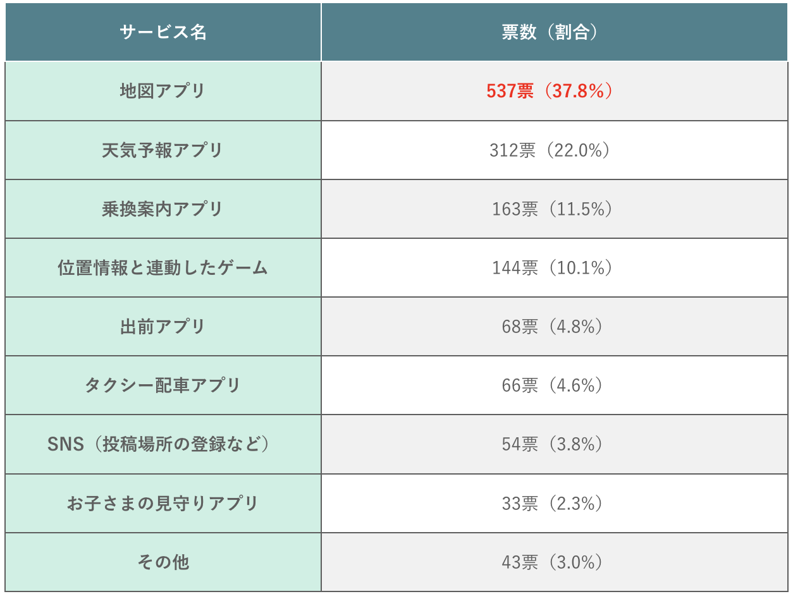Select the お子さまの見守りアプリ cell
Screen dimensions: 793x594
163,504
